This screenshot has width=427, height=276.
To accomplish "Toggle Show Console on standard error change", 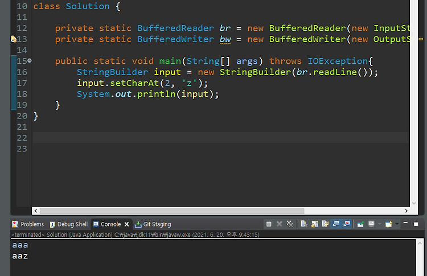I will 347,224.
